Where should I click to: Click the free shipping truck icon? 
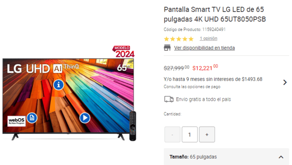tap(169, 99)
